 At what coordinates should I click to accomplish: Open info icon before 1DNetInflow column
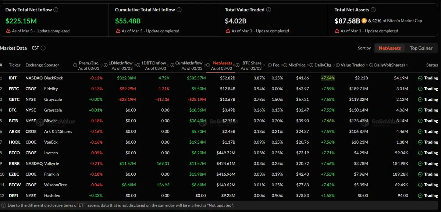(x=106, y=65)
